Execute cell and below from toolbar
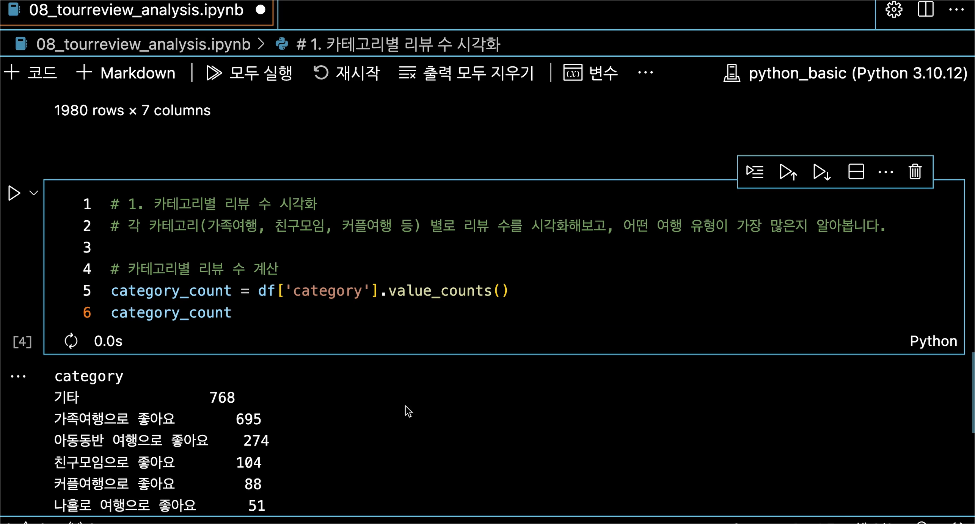The width and height of the screenshot is (975, 524). point(821,172)
